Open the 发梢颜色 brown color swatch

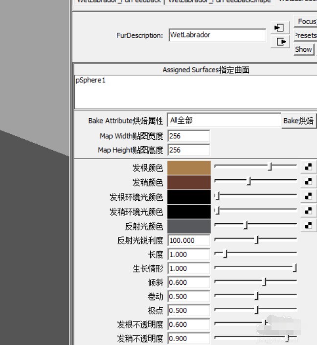coord(189,182)
